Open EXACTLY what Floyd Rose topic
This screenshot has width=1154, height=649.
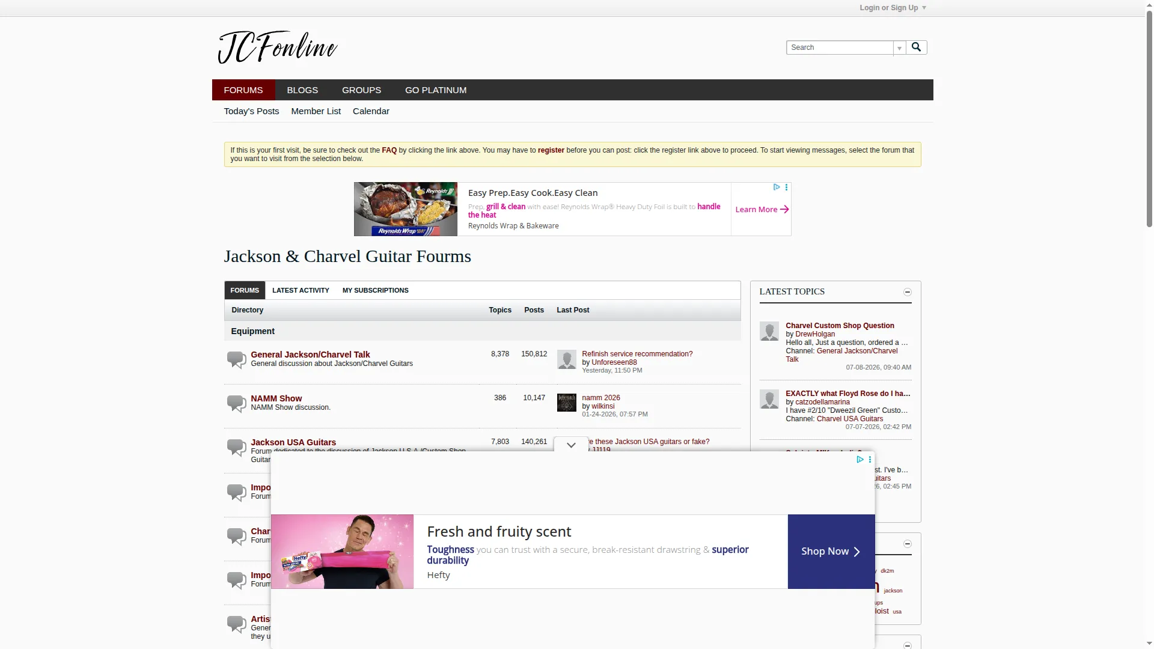pos(847,394)
